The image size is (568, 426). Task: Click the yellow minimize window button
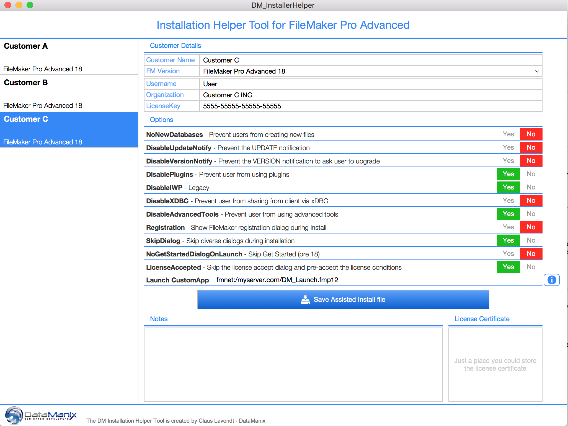19,5
